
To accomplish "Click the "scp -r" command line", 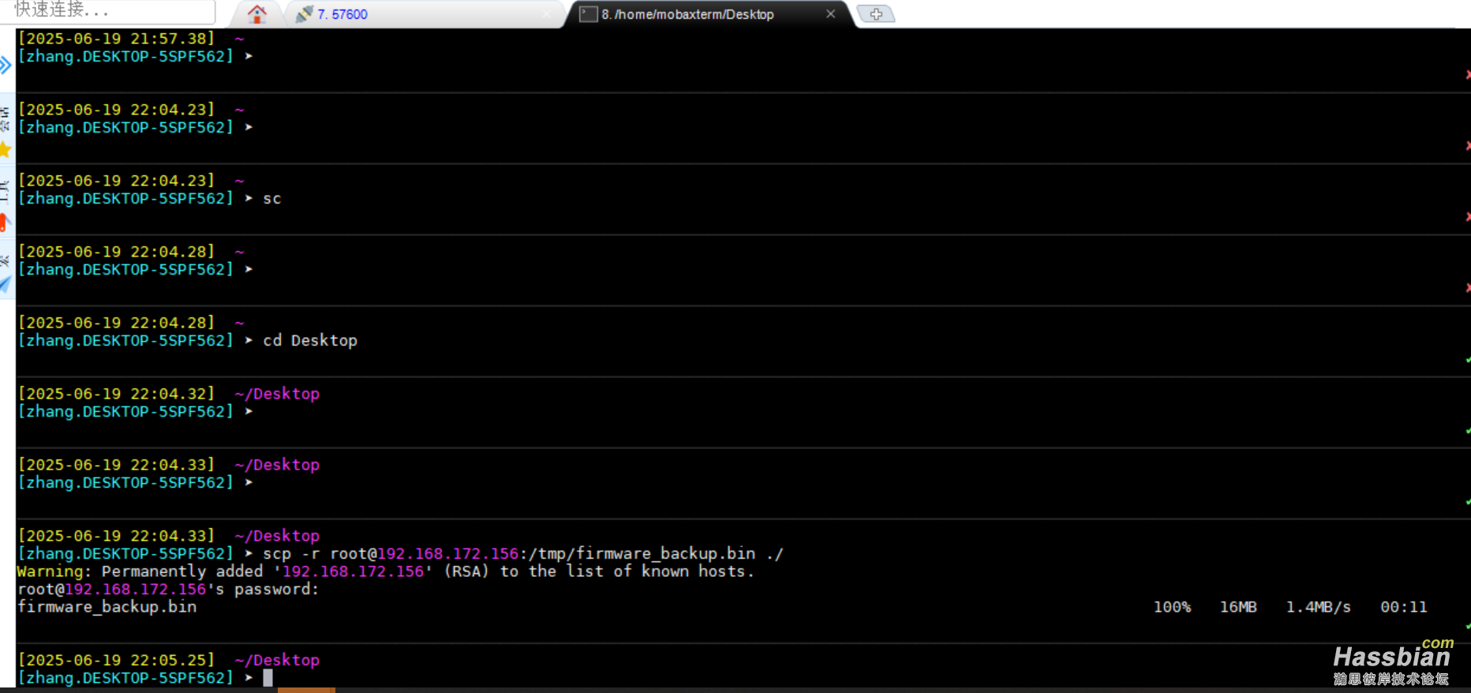I will [523, 553].
